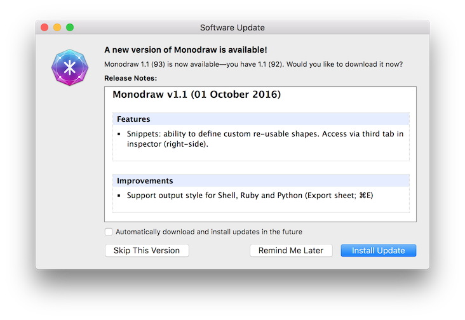Click the Shell, Ruby and Python bullet
The width and height of the screenshot is (465, 320).
(x=250, y=196)
